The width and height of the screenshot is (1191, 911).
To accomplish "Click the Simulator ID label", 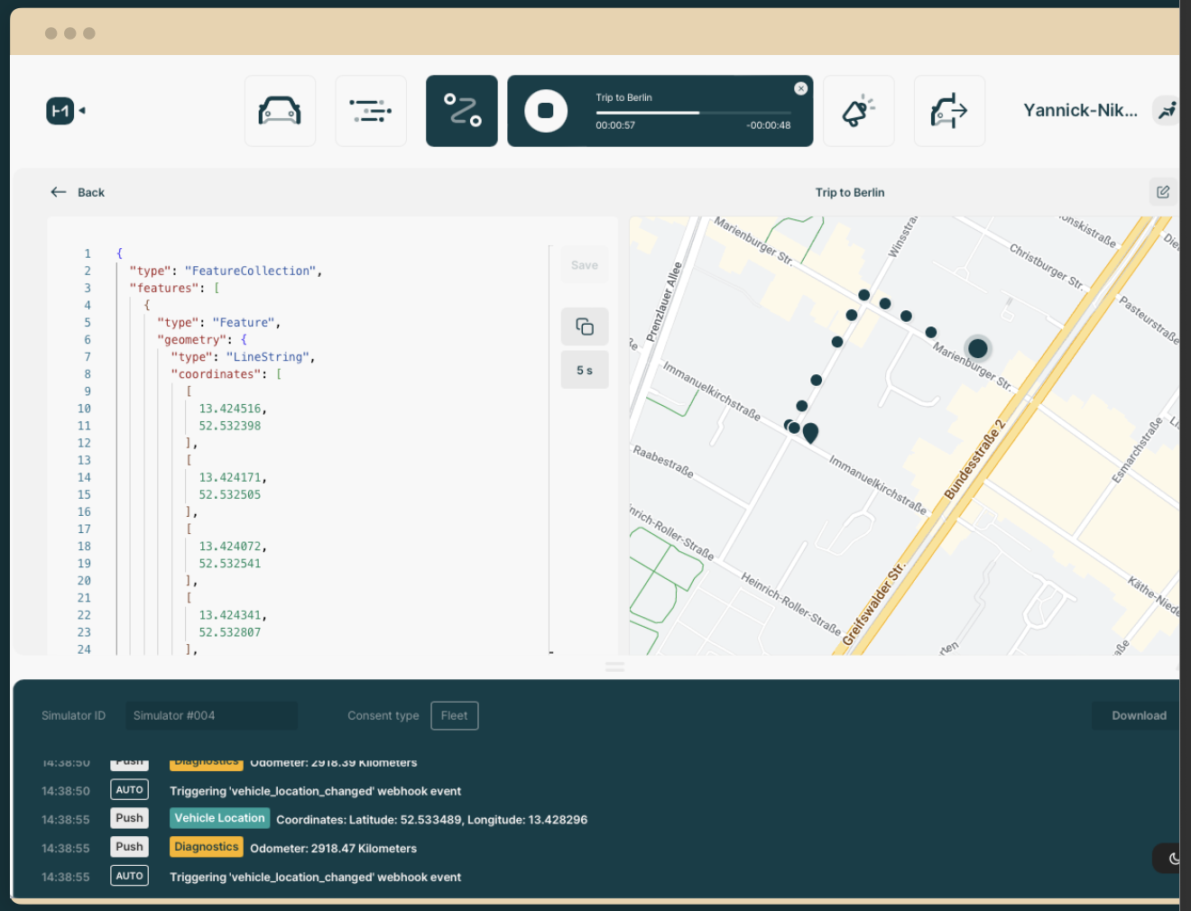I will 73,715.
